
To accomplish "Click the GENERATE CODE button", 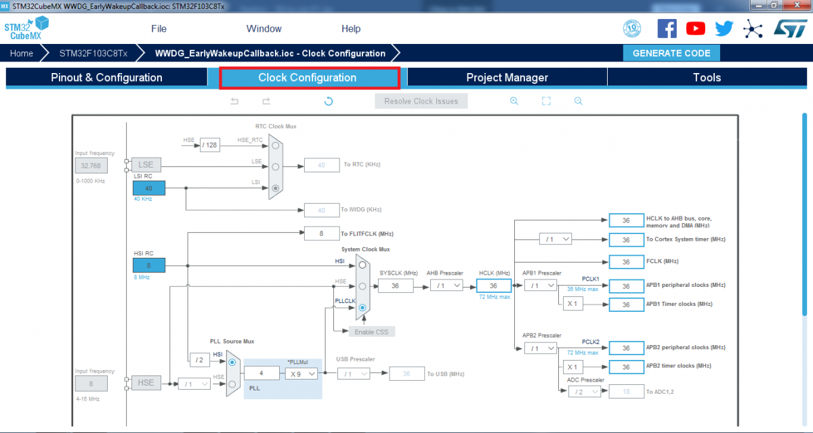I will click(x=671, y=53).
